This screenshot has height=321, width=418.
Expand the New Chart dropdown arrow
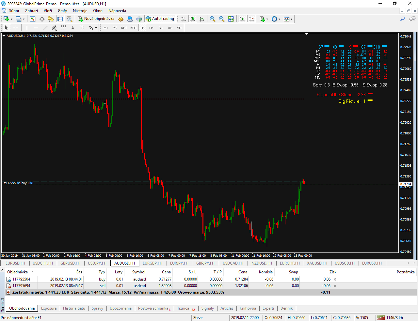pos(11,19)
